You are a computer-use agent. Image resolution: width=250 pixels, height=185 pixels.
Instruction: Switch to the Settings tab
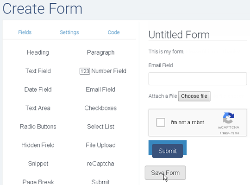coord(69,32)
